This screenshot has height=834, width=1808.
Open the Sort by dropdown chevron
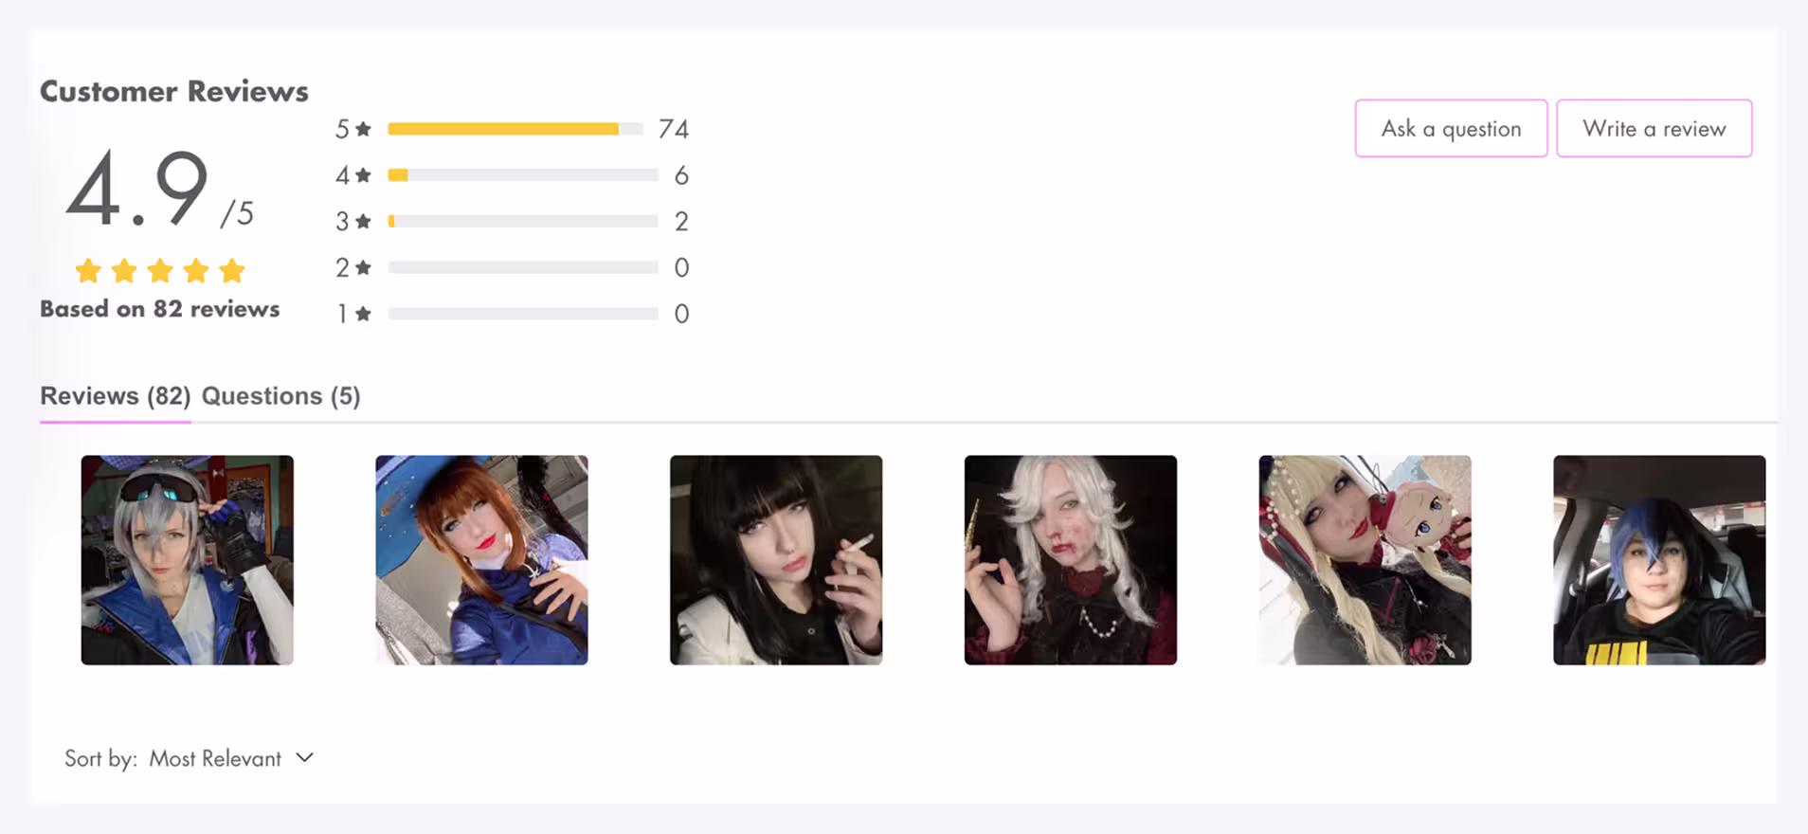click(304, 758)
